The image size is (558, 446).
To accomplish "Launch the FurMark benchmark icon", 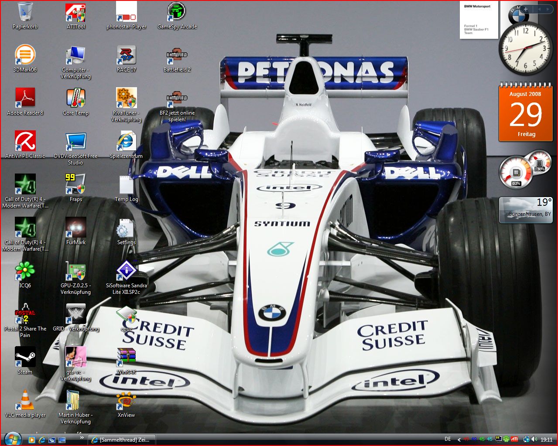I will pyautogui.click(x=75, y=232).
